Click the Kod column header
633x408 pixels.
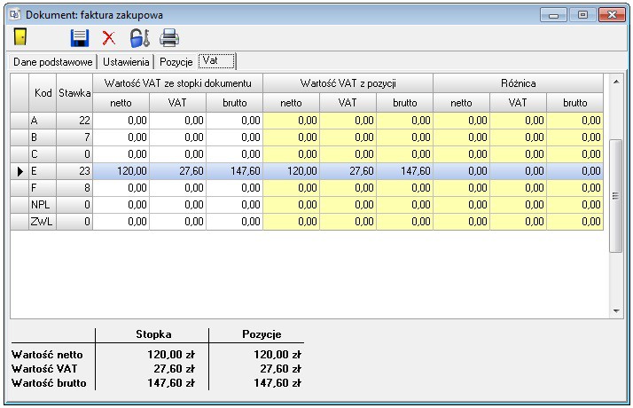[43, 93]
